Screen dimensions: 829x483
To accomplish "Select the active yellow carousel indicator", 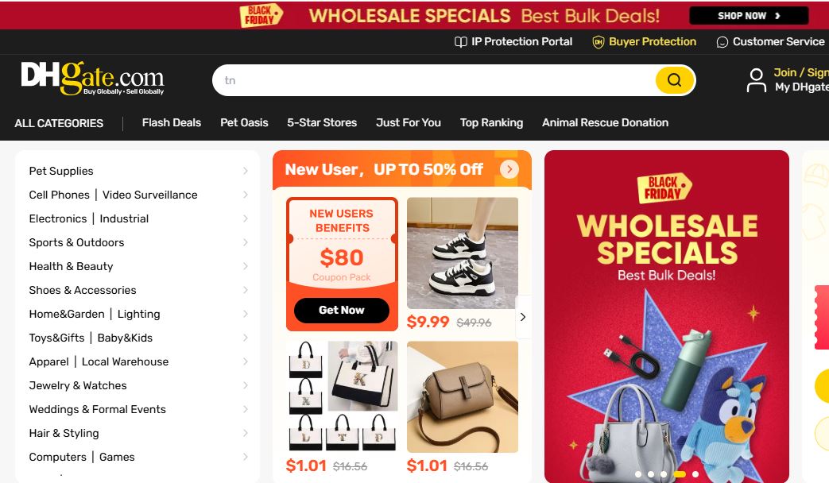I will tap(680, 474).
